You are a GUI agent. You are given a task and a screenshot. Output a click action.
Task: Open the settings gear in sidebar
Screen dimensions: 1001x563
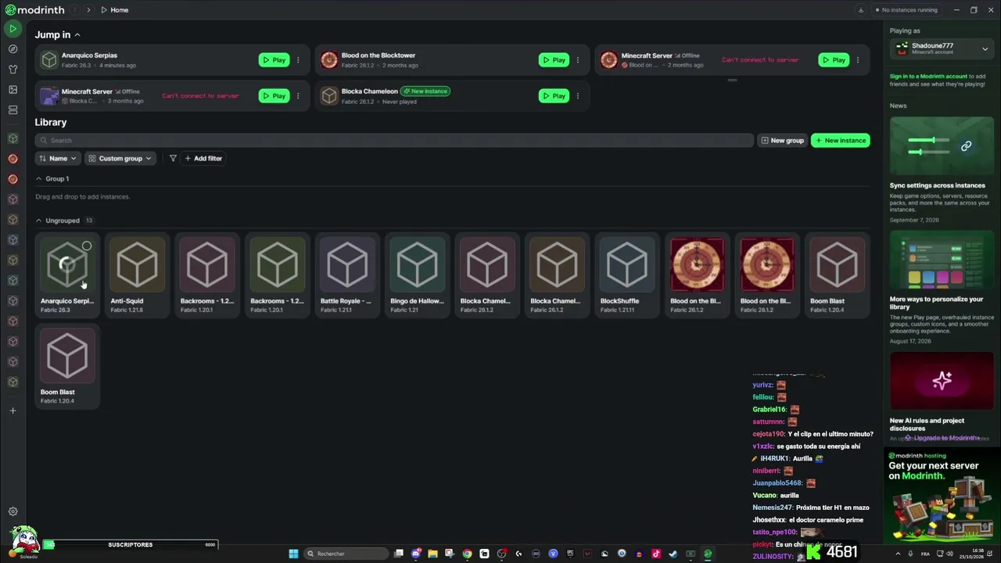[13, 511]
